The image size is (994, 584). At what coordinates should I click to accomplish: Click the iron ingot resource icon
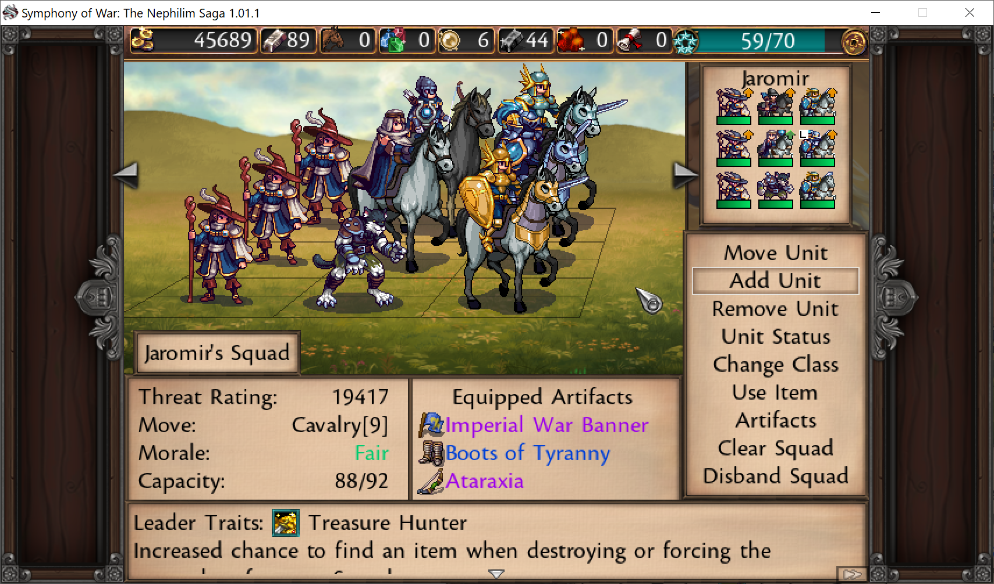tap(274, 40)
